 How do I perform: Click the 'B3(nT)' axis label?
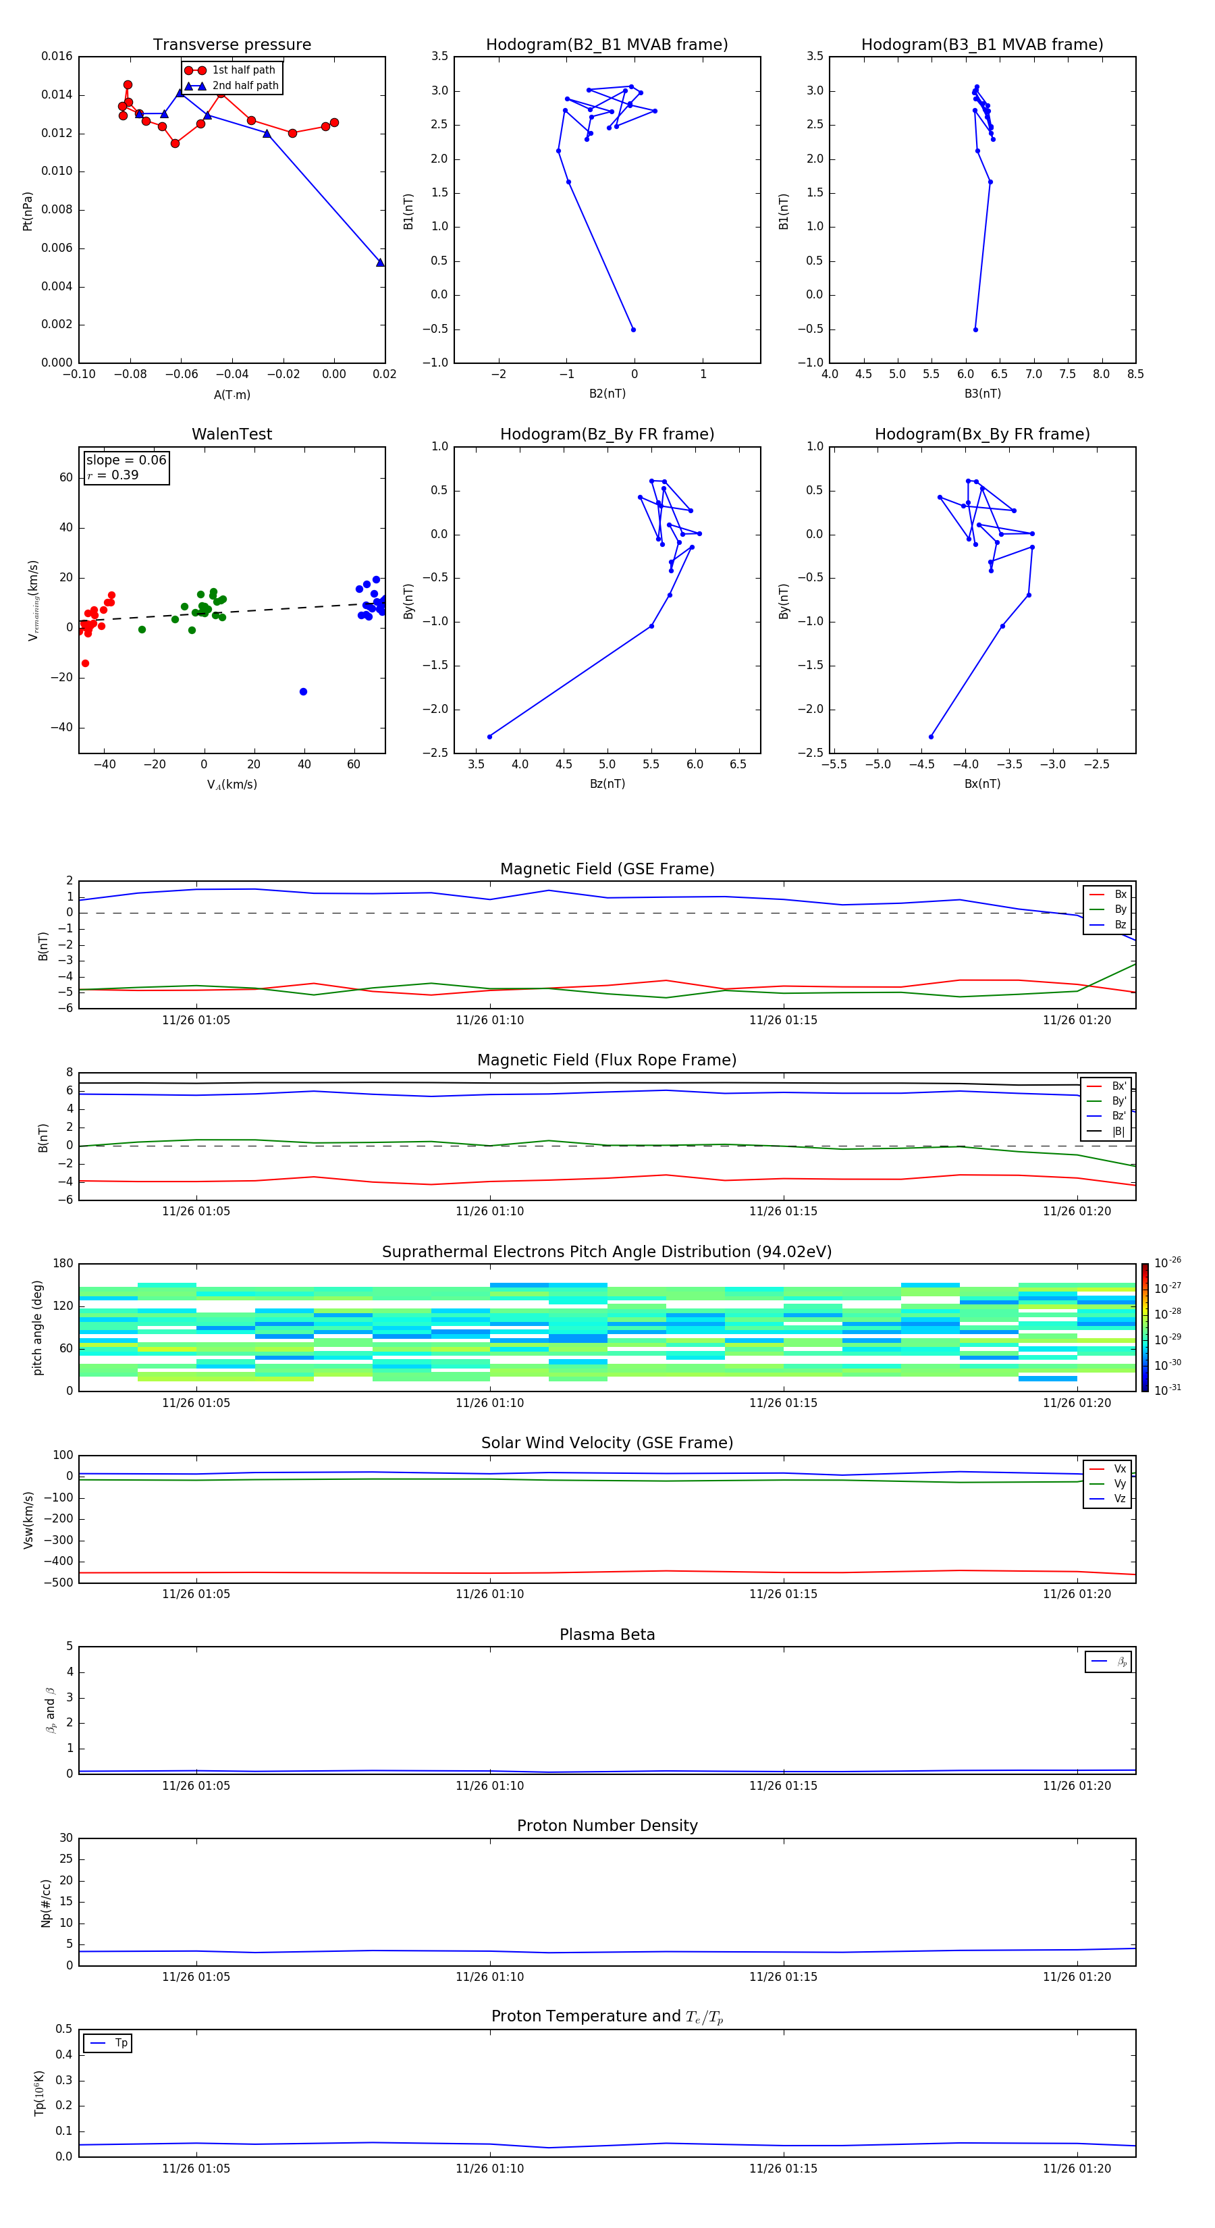click(982, 394)
